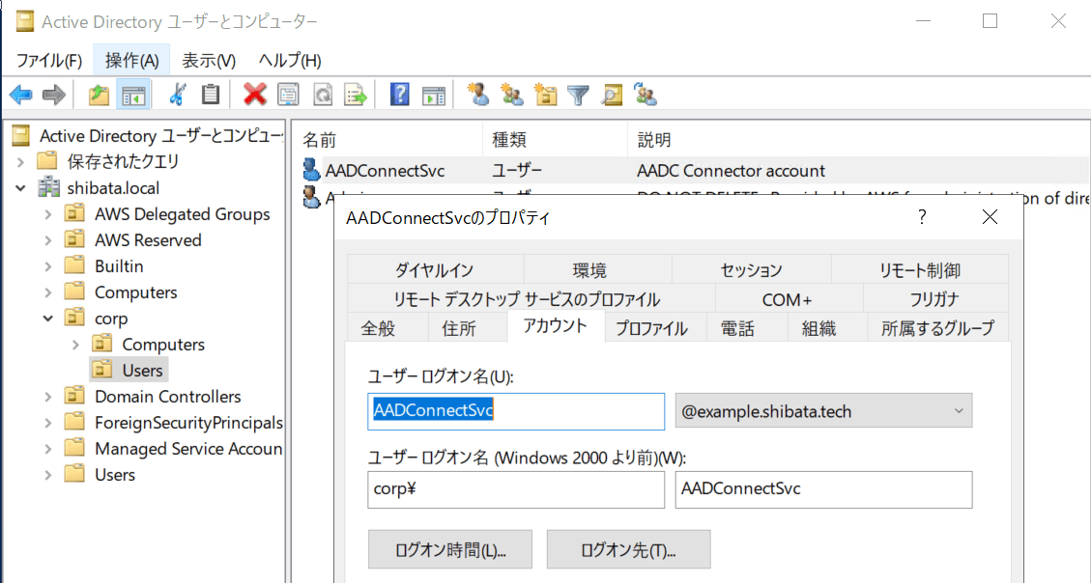1091x583 pixels.
Task: Click the ? help button in properties dialog
Action: coord(922,217)
